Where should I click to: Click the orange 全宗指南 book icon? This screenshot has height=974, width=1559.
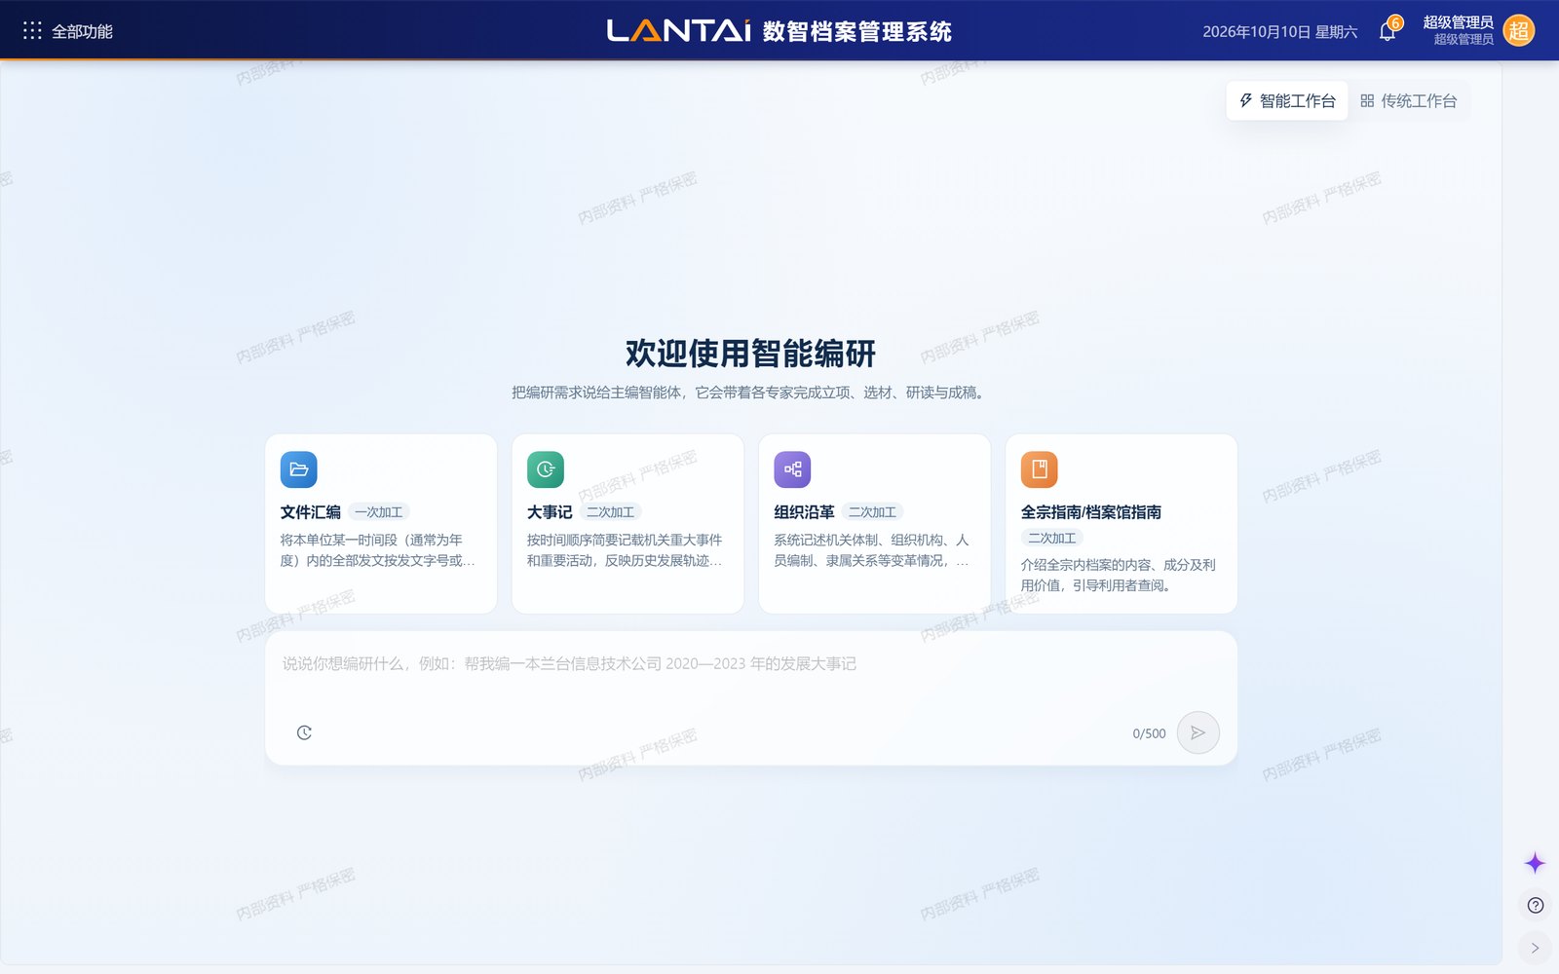tap(1040, 469)
